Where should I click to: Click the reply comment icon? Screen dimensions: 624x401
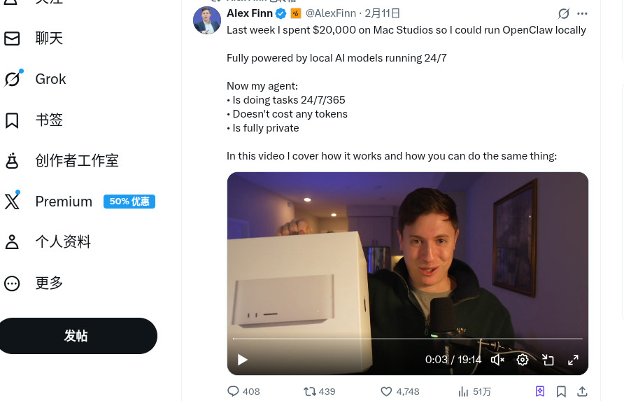tap(234, 391)
